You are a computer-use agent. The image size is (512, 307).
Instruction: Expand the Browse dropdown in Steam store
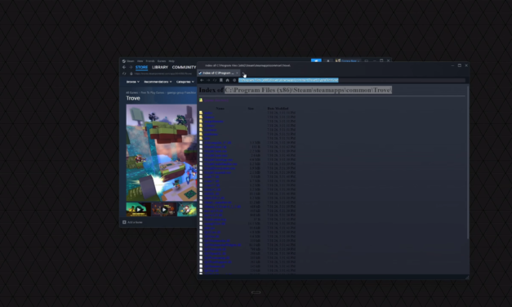[x=132, y=82]
